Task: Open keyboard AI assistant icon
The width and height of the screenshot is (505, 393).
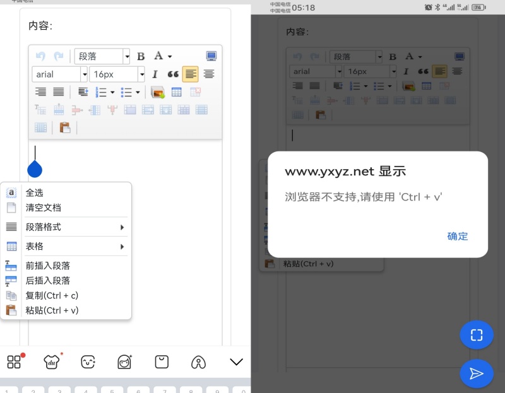Action: tap(198, 362)
